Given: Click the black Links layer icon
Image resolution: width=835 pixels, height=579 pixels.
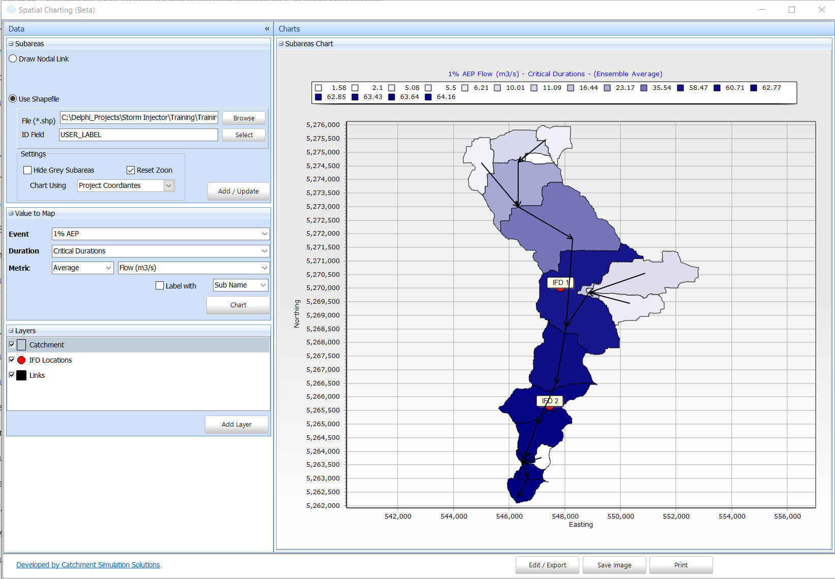Looking at the screenshot, I should click(21, 375).
